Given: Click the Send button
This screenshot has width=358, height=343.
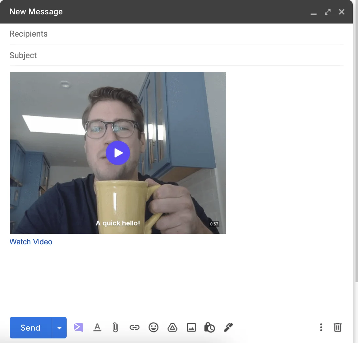Looking at the screenshot, I should coord(31,327).
